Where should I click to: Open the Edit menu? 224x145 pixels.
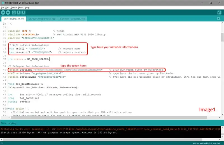tap(7, 8)
